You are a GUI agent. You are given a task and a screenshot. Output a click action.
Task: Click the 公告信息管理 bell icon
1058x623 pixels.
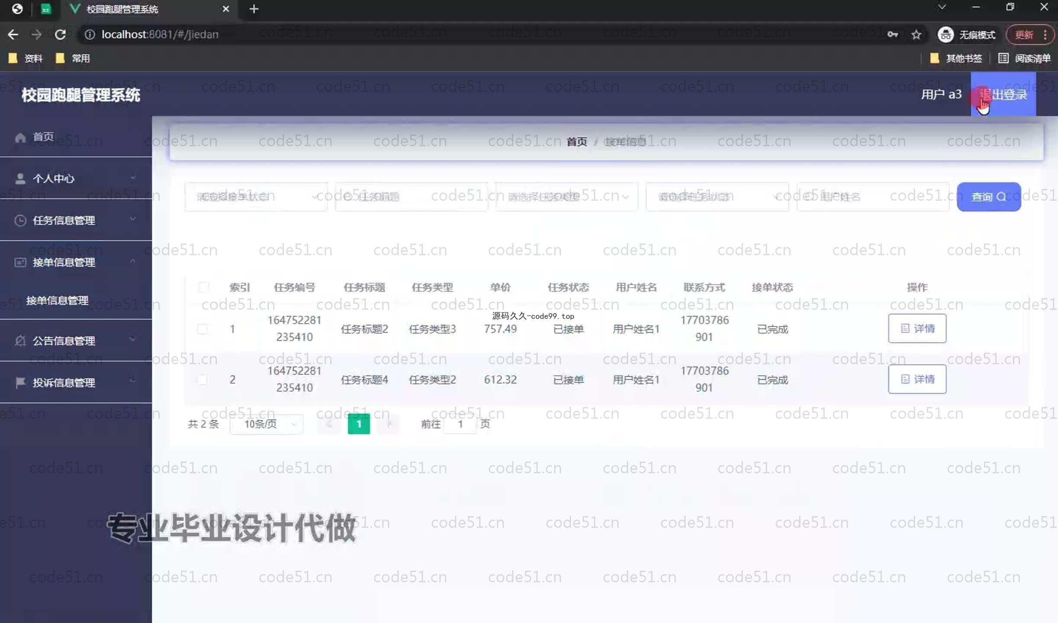tap(20, 340)
